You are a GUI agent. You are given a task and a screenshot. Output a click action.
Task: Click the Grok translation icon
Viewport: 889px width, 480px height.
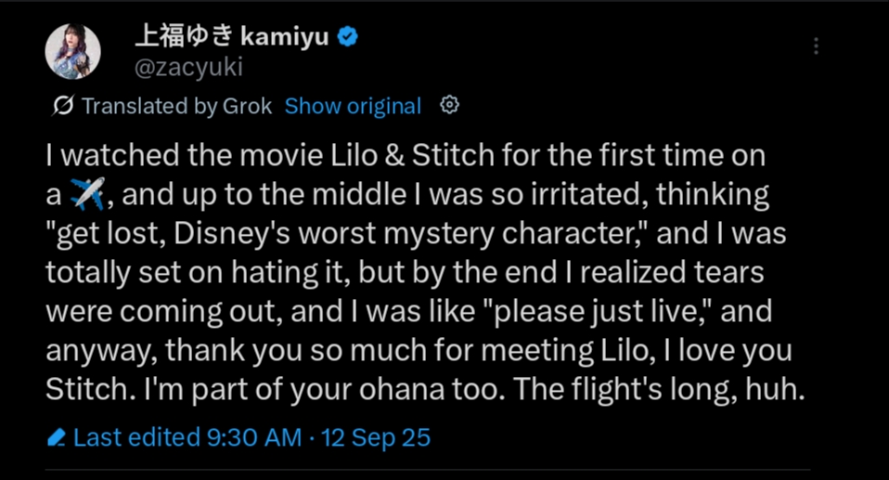point(63,106)
